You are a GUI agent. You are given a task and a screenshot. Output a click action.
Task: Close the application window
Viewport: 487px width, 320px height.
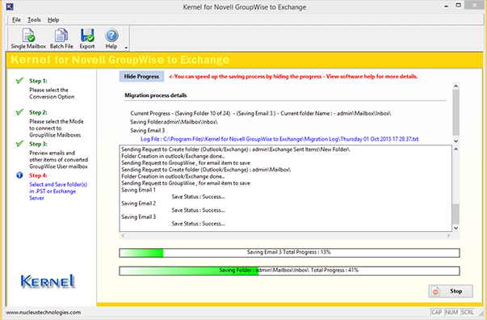(x=475, y=5)
